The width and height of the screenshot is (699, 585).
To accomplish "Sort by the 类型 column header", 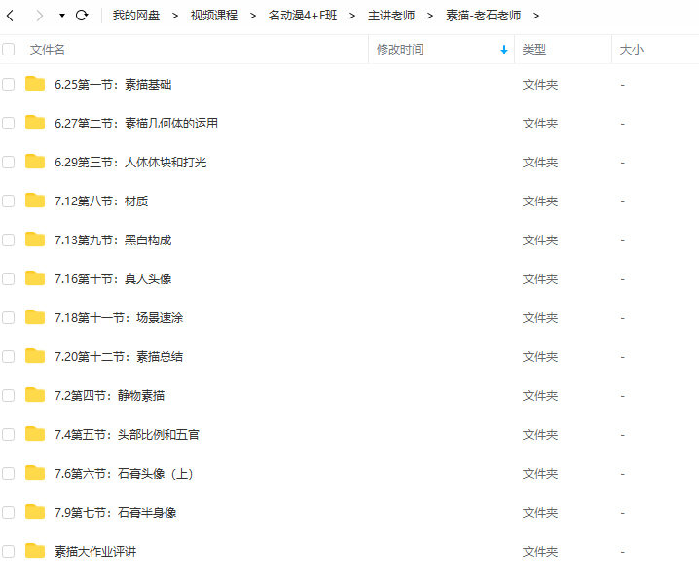I will coord(533,49).
